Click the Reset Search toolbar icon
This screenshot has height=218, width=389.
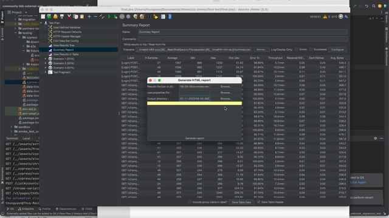point(156,16)
